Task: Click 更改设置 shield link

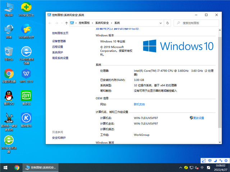Action: [x=197, y=118]
